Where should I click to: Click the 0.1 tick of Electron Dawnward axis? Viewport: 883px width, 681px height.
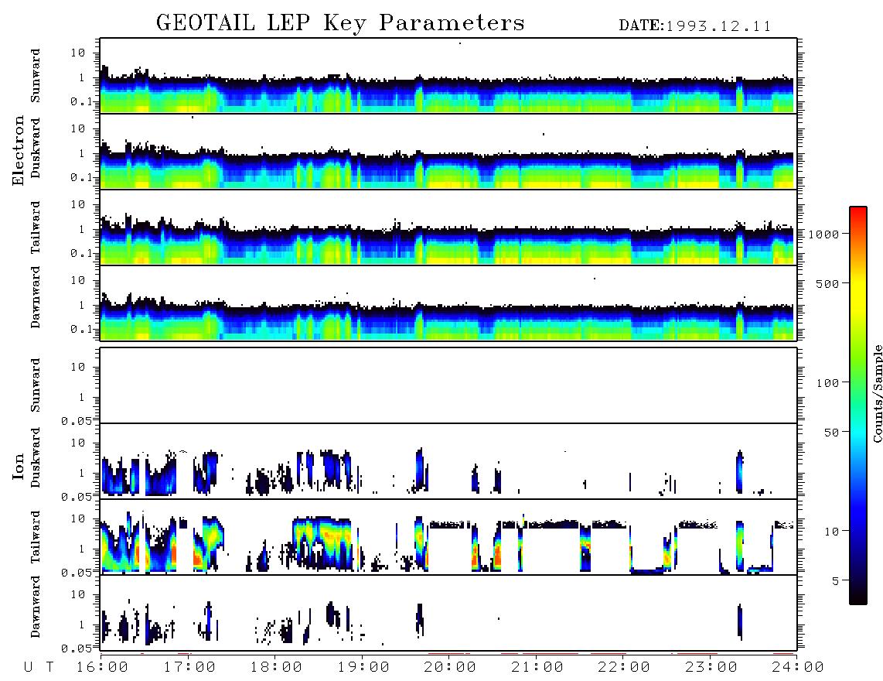coord(81,329)
